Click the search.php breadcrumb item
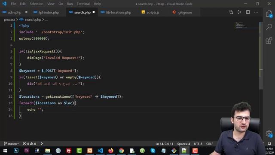Viewport: 275px width, 155px height. [33, 19]
